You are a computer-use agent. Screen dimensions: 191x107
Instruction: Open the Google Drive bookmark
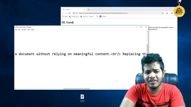coord(74,16)
